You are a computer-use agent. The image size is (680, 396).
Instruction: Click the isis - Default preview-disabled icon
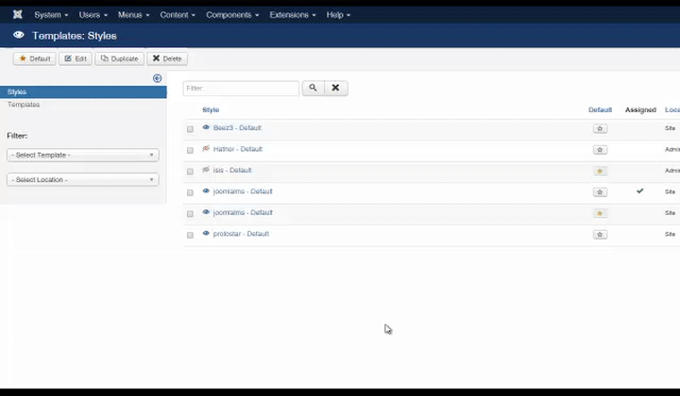[x=206, y=170]
